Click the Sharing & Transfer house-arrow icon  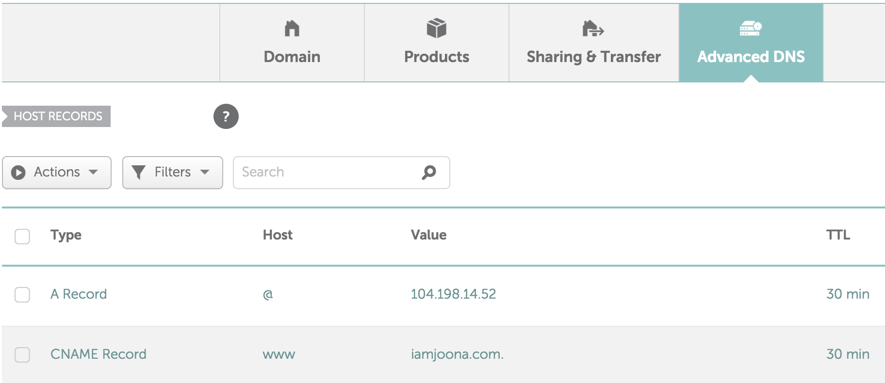(593, 29)
